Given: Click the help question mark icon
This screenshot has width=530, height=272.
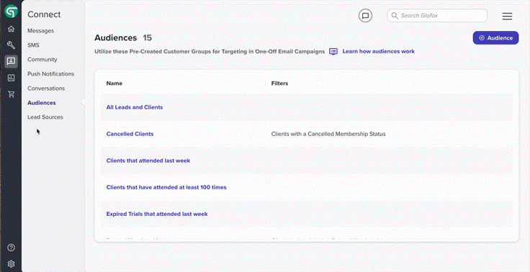Looking at the screenshot, I should coord(11,248).
